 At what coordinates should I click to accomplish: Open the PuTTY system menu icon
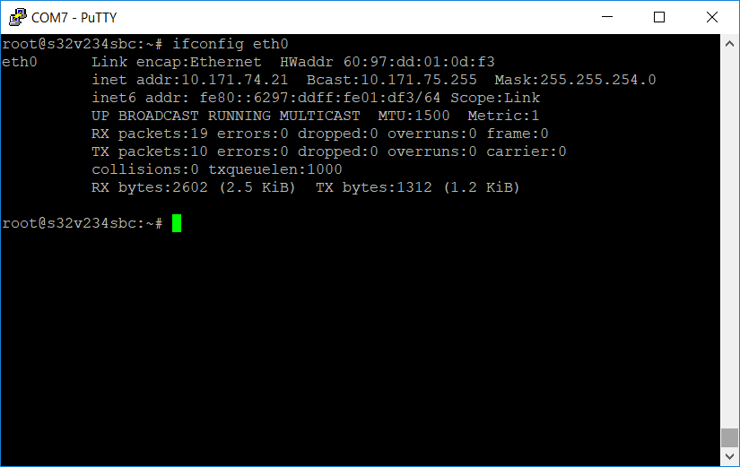point(17,17)
